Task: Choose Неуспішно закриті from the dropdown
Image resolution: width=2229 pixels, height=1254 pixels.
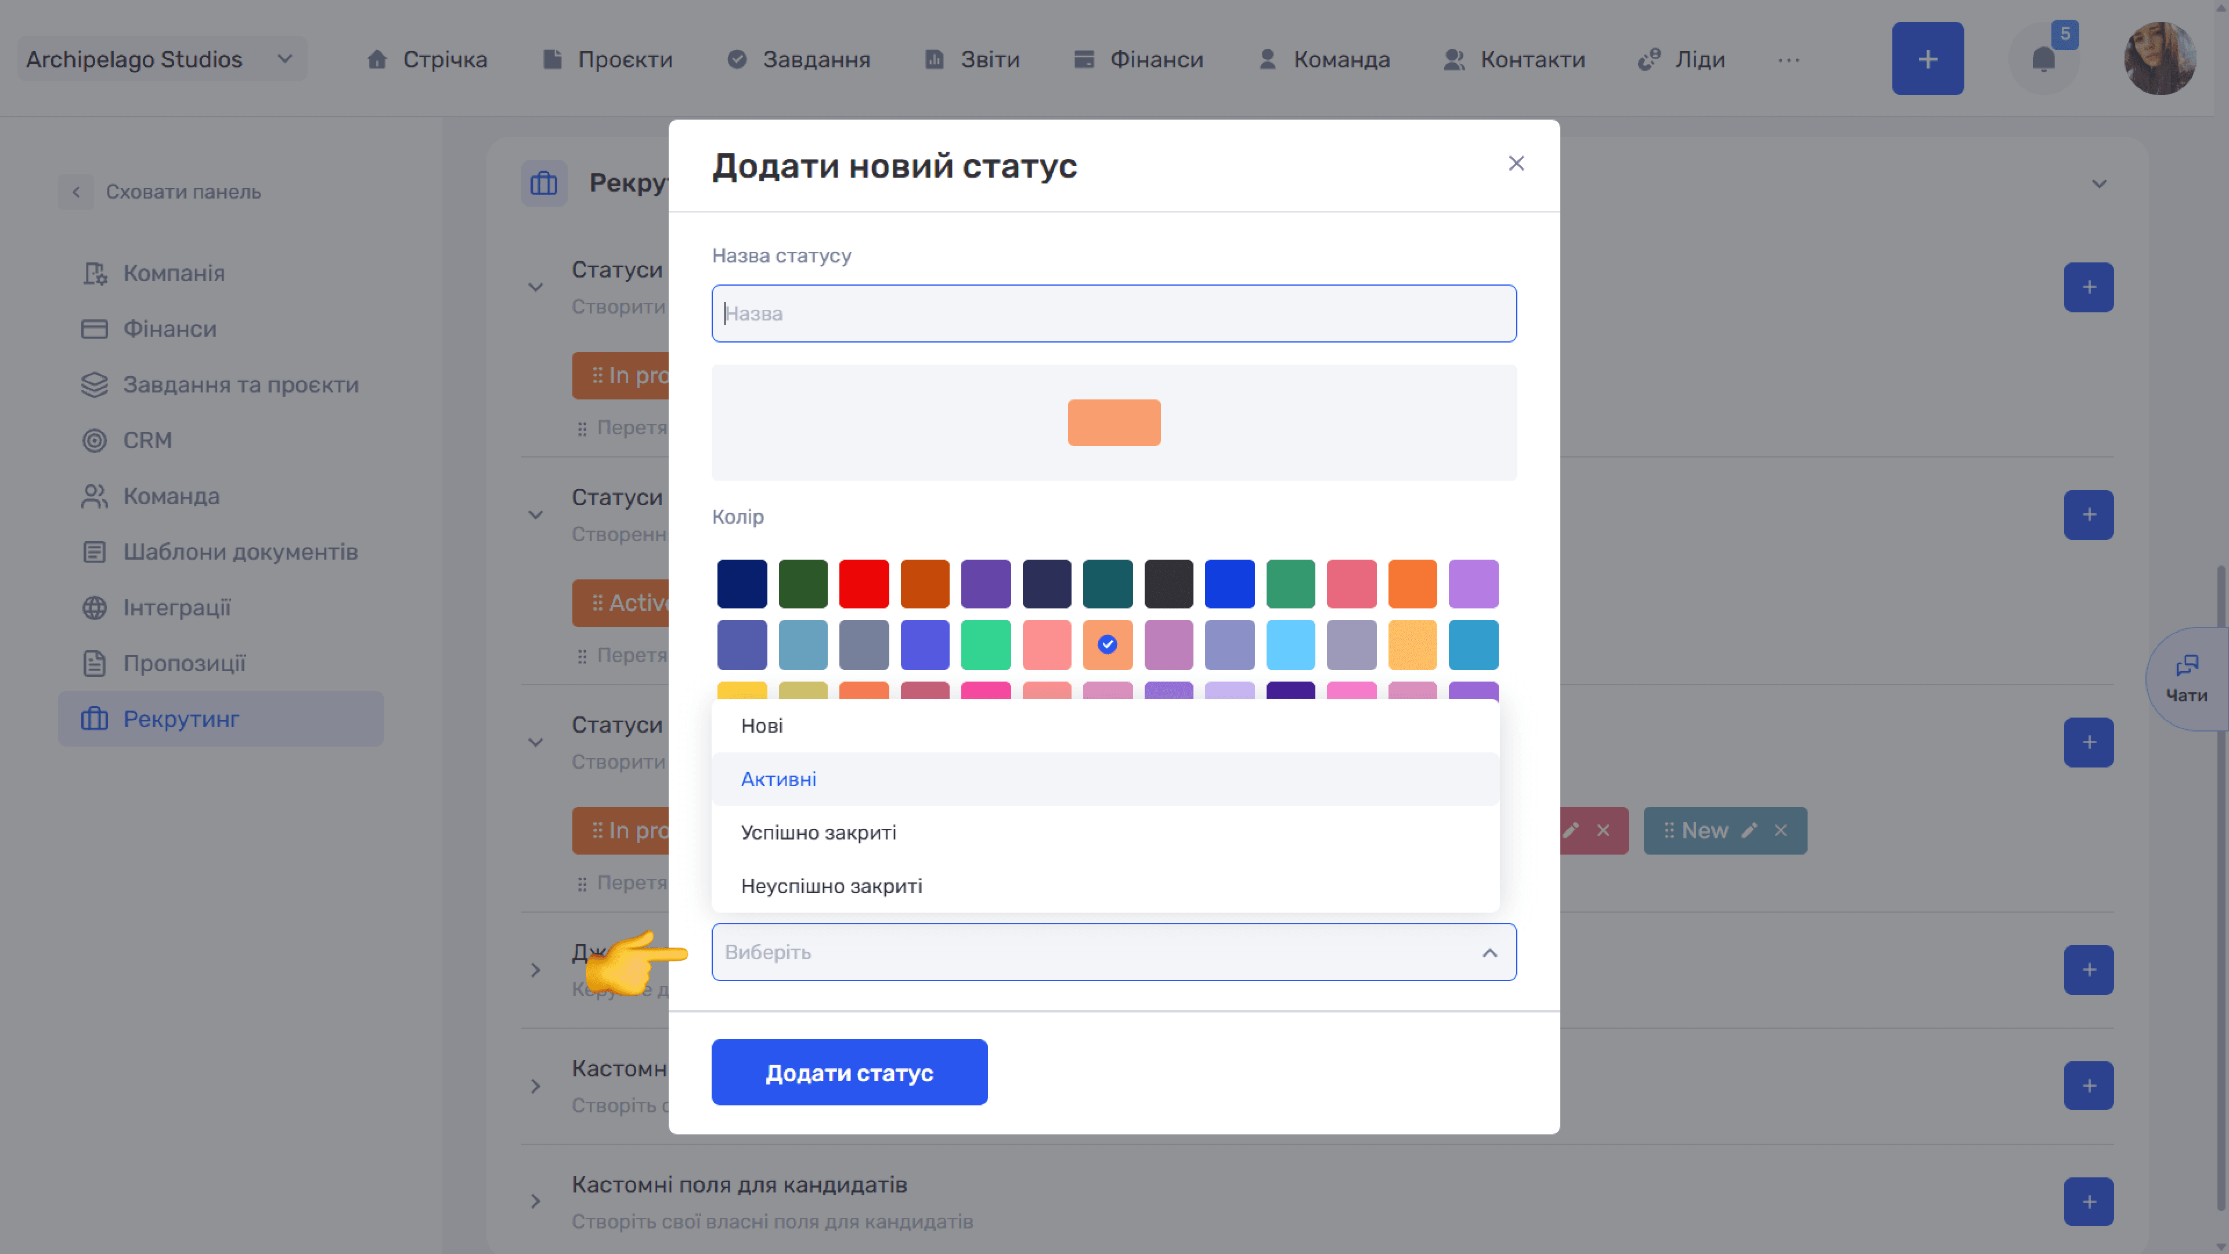Action: 1106,886
